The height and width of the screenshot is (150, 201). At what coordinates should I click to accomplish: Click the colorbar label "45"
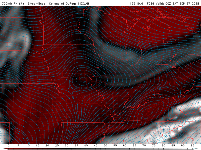point(95,145)
